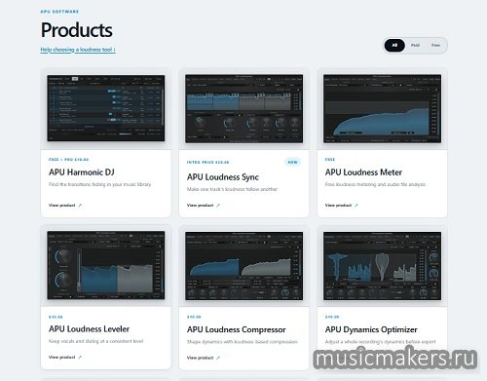
Task: Click 'Find the transitions hiding in your music library'
Action: [99, 184]
